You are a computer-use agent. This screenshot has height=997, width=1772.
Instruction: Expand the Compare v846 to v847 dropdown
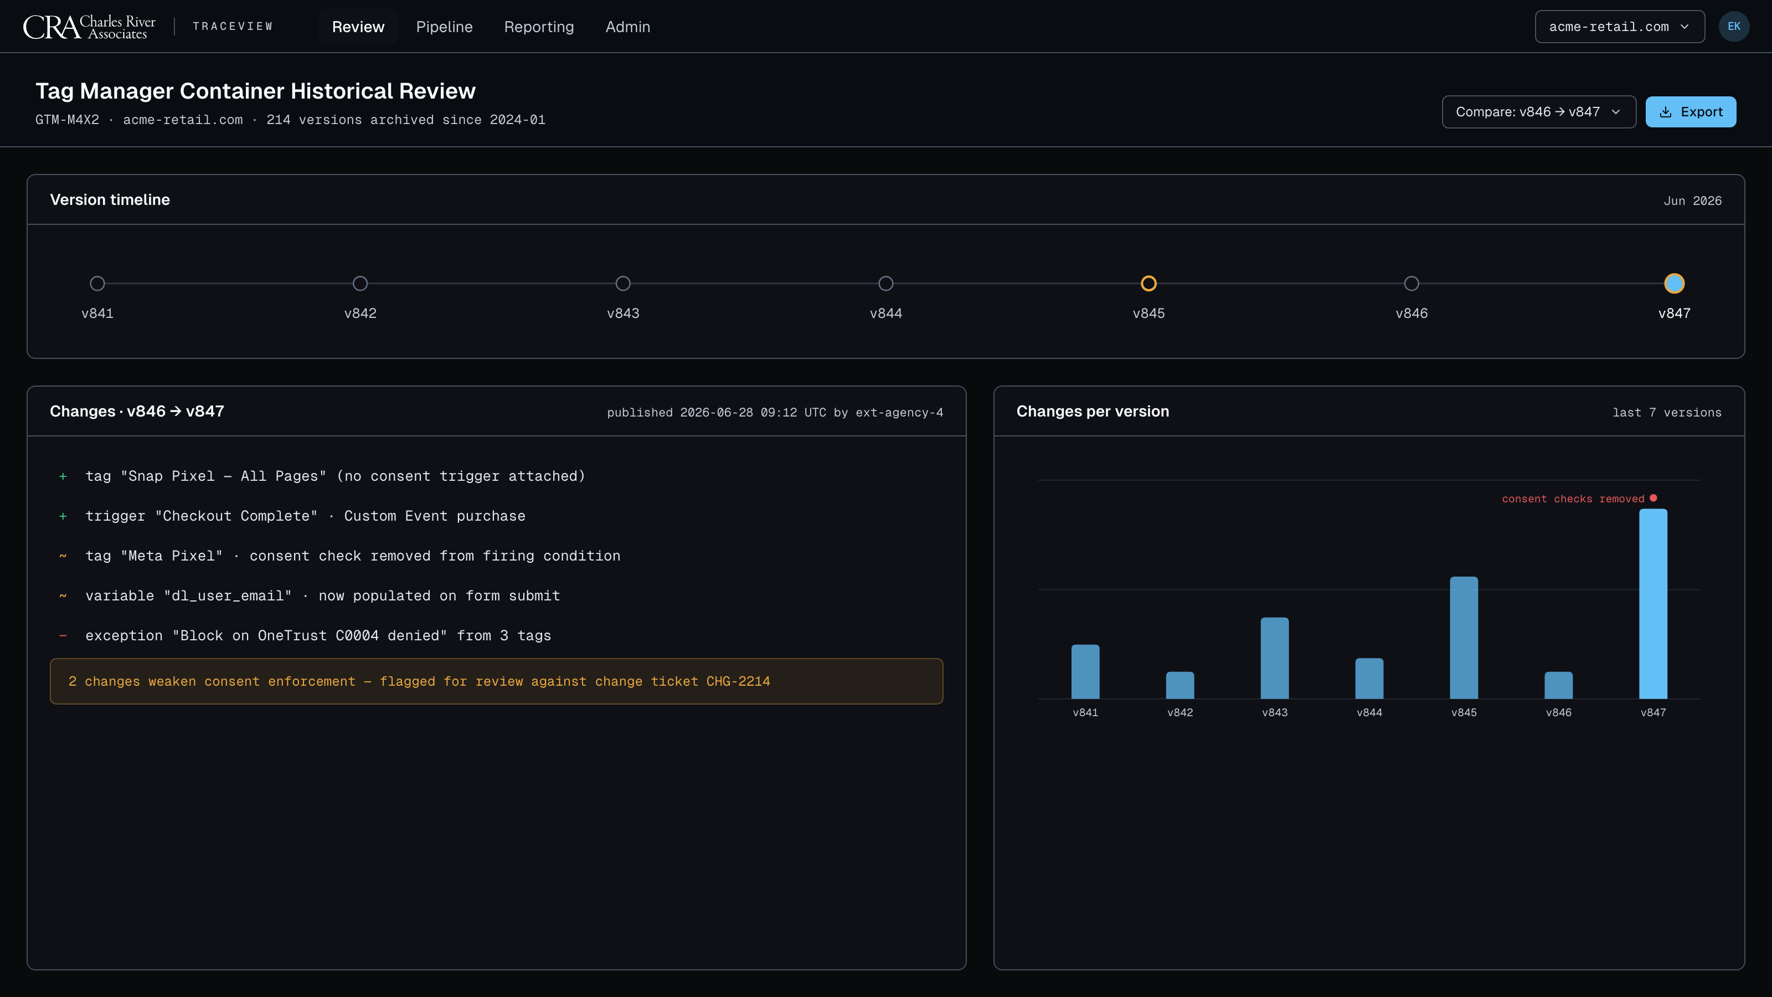point(1538,112)
